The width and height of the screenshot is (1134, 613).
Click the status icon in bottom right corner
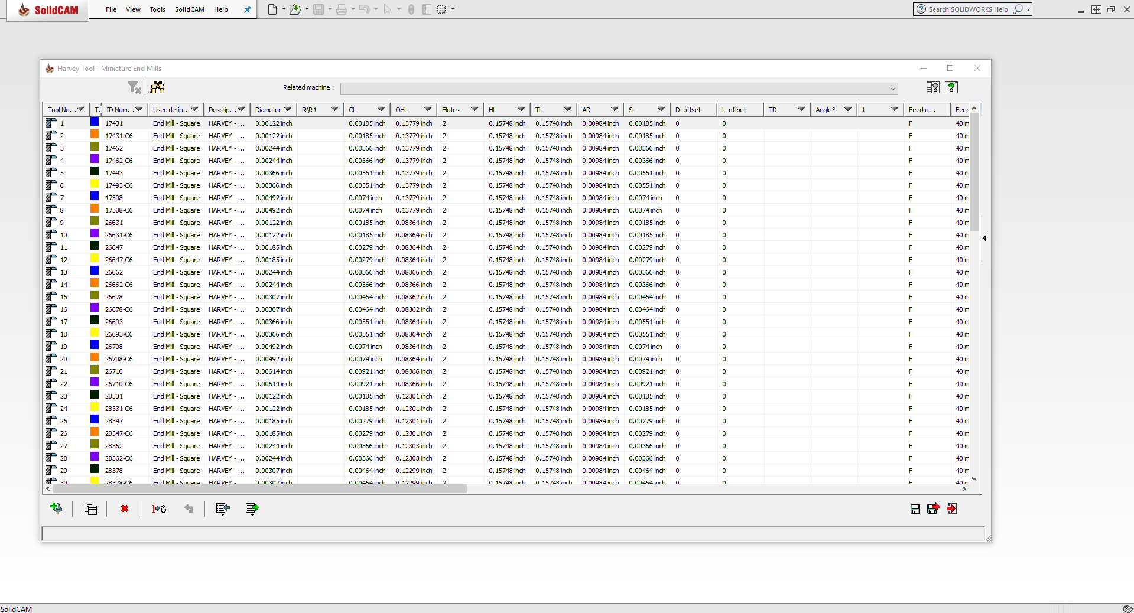click(1127, 609)
